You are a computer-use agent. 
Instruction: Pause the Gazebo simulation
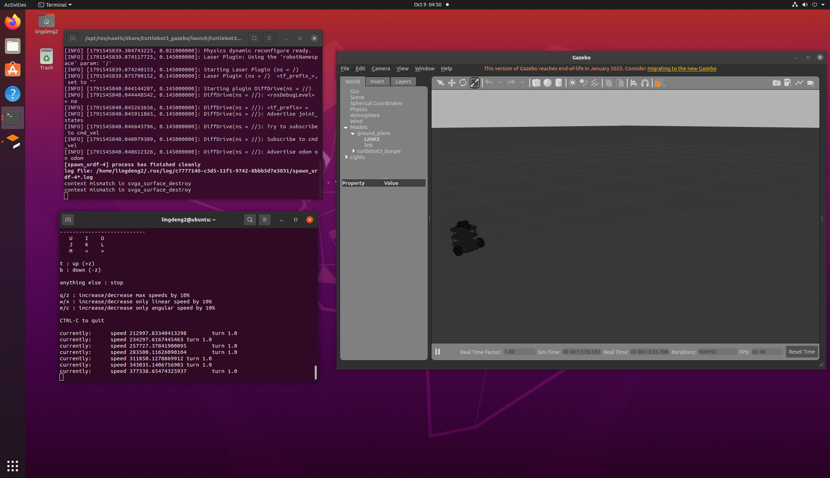click(438, 351)
